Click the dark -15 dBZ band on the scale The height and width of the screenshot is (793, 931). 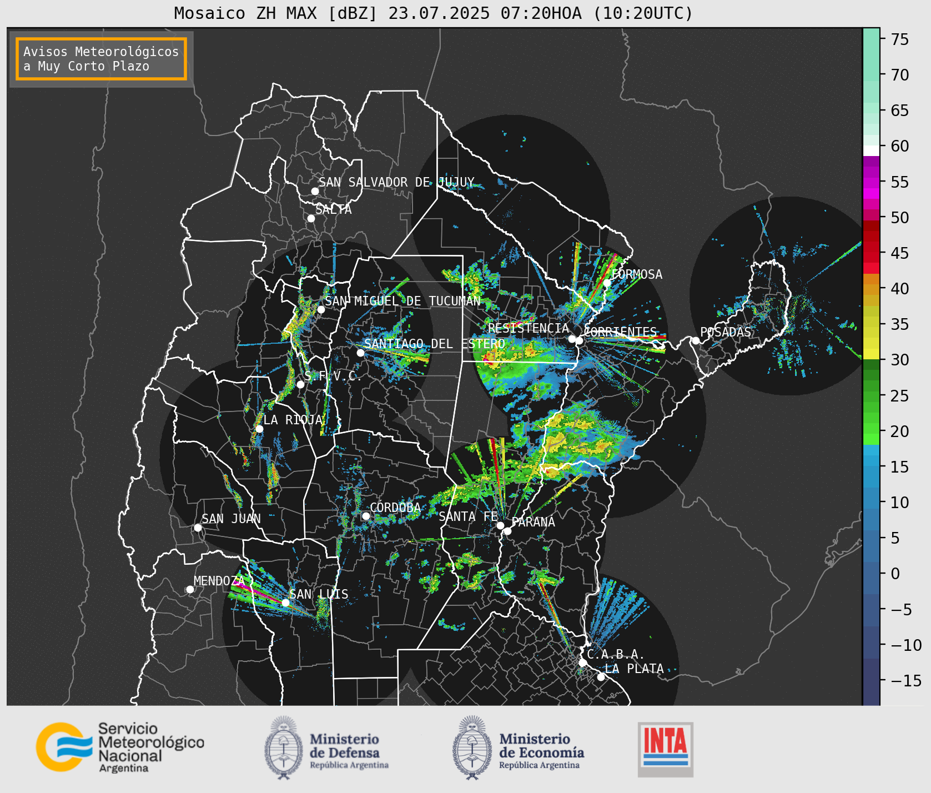tap(871, 681)
